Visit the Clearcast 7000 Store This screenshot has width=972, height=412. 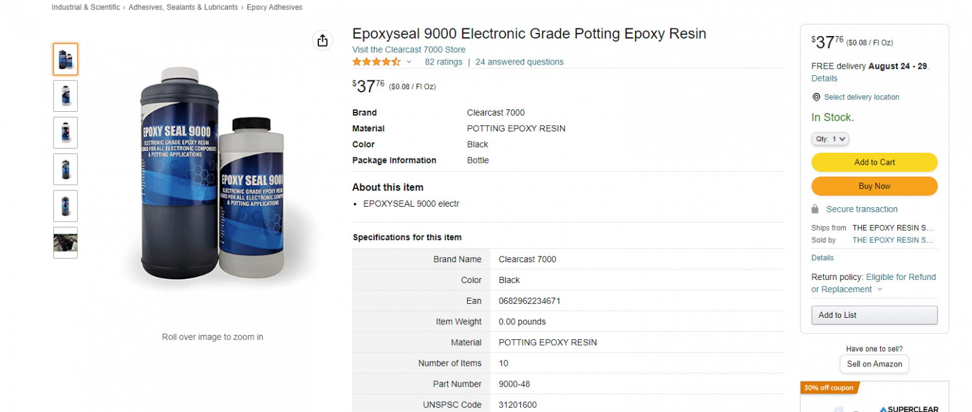click(409, 49)
